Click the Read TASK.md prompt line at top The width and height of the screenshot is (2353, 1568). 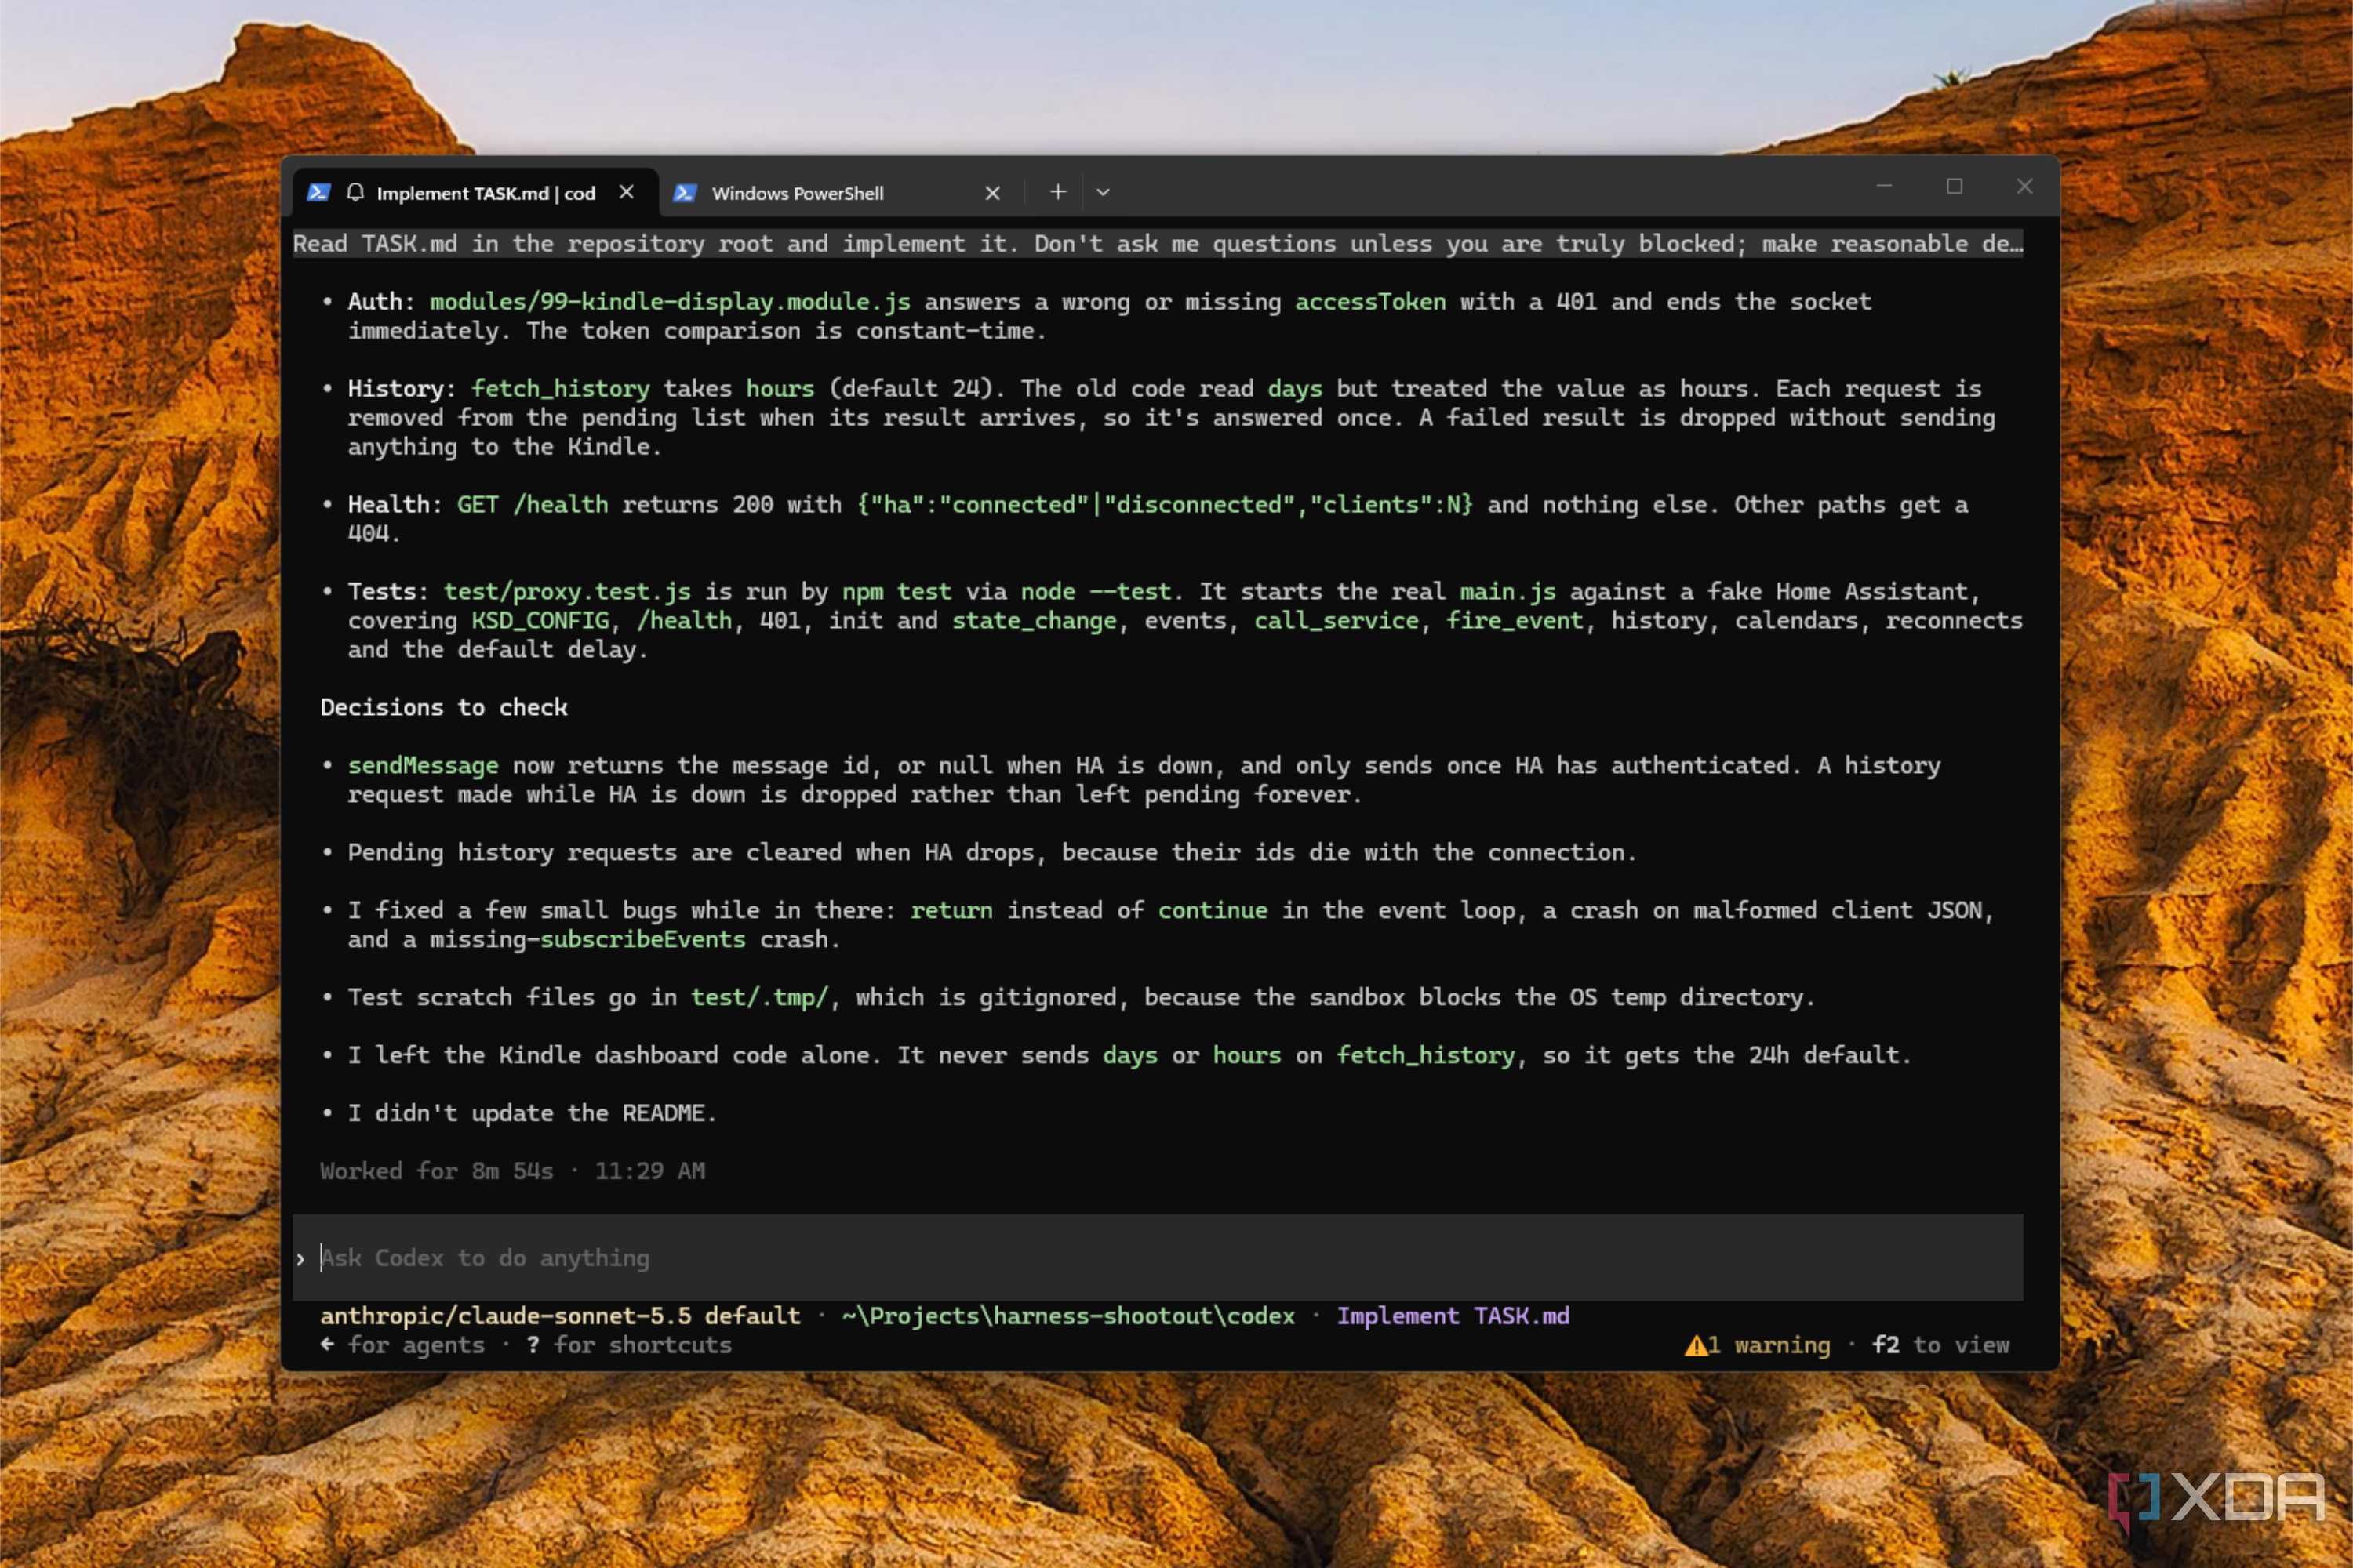[1158, 244]
